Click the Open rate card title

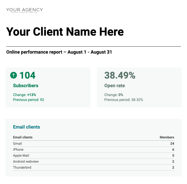(x=114, y=86)
